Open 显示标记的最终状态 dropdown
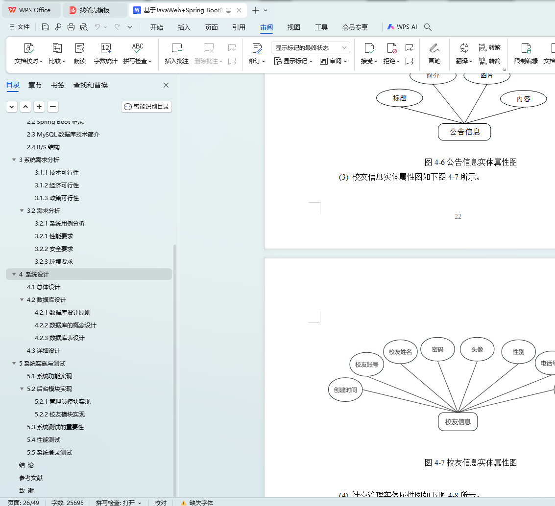The image size is (555, 506). [311, 47]
